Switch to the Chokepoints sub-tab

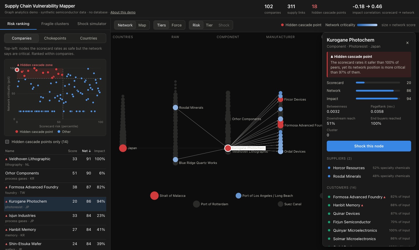click(55, 38)
